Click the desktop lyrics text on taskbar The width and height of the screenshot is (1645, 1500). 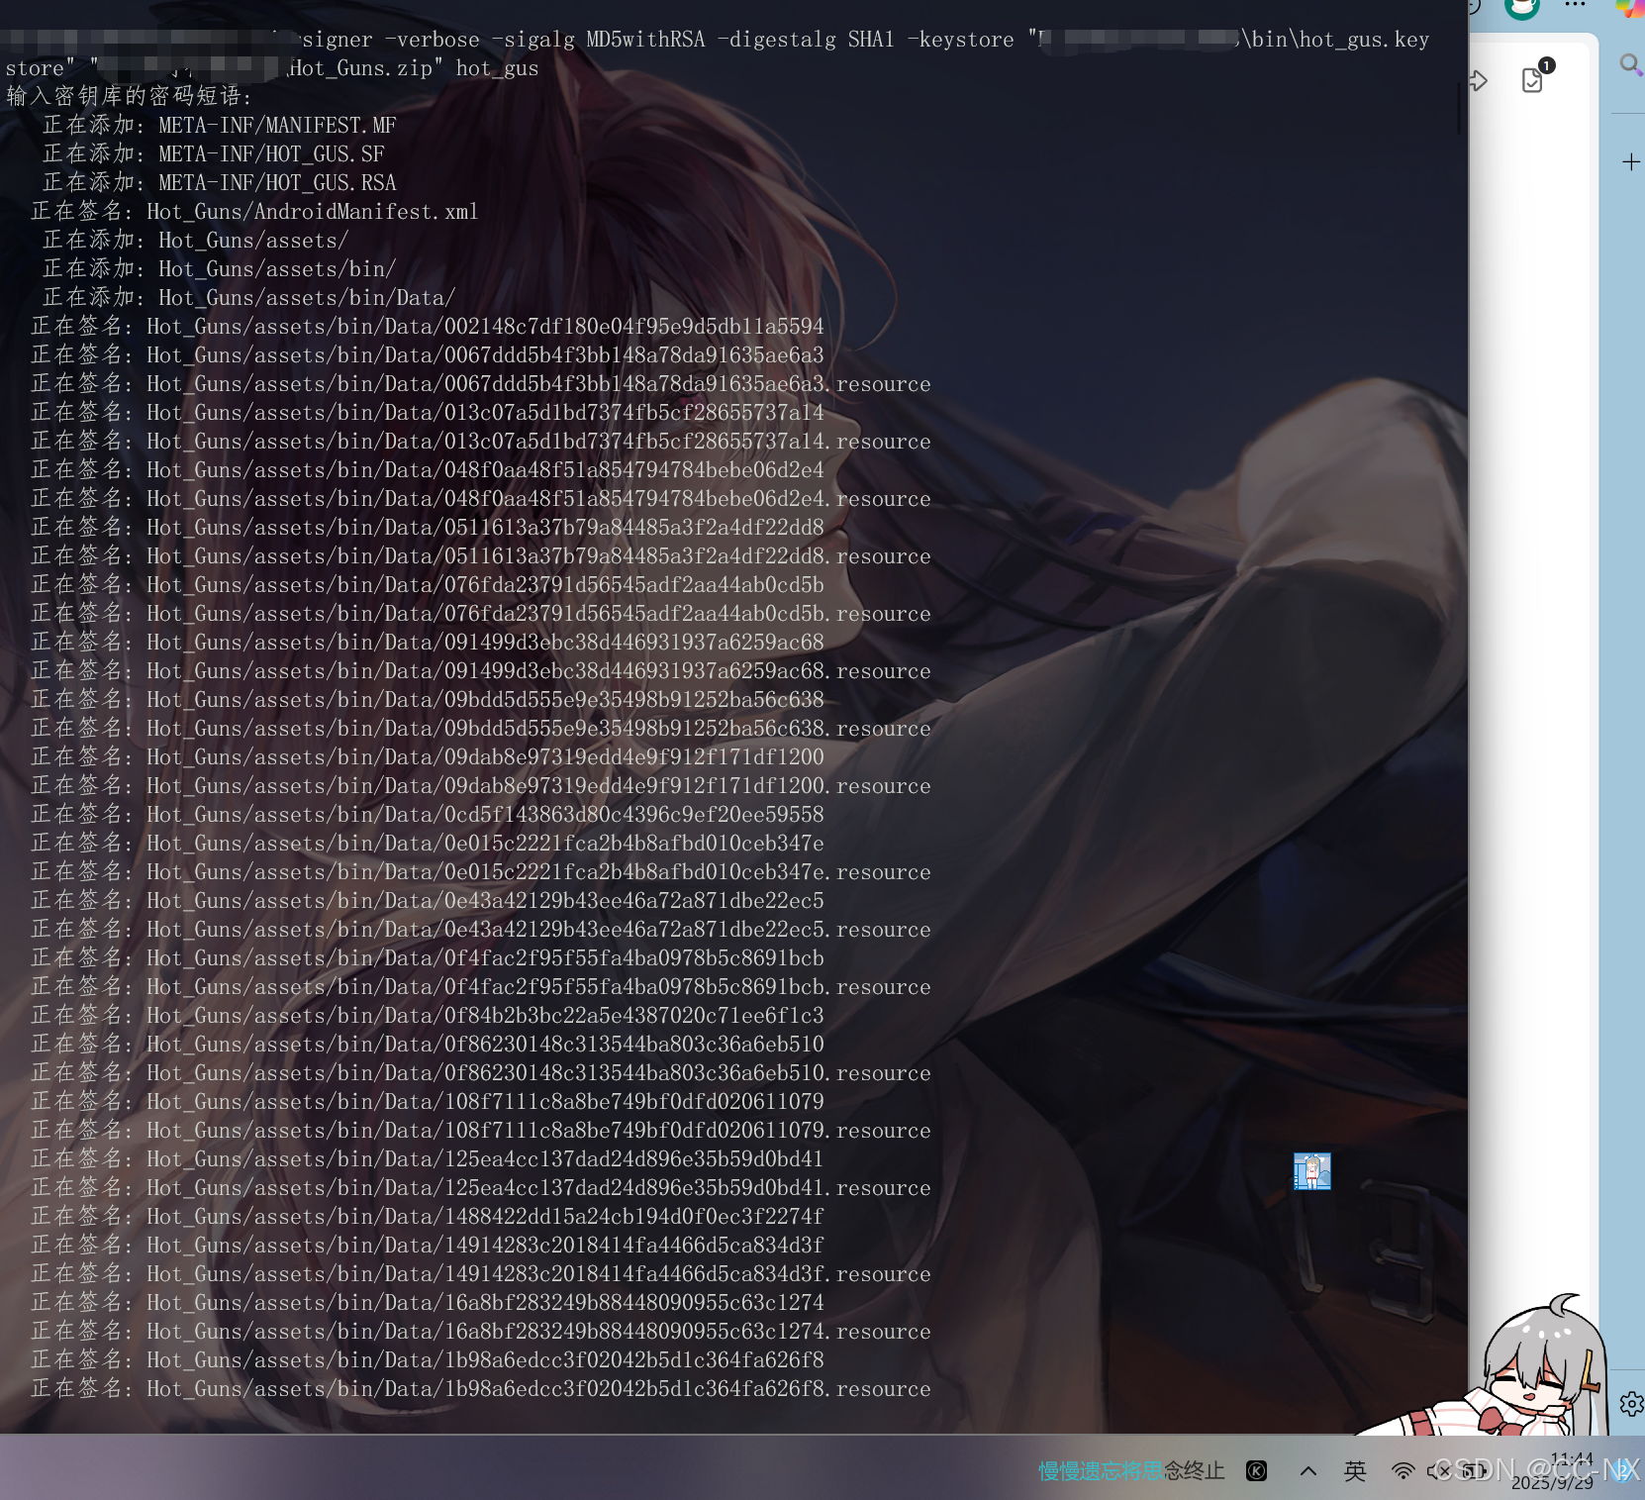(x=1131, y=1471)
